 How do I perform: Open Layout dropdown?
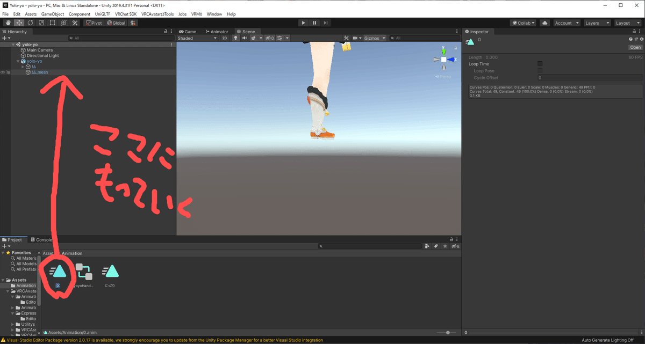point(627,23)
